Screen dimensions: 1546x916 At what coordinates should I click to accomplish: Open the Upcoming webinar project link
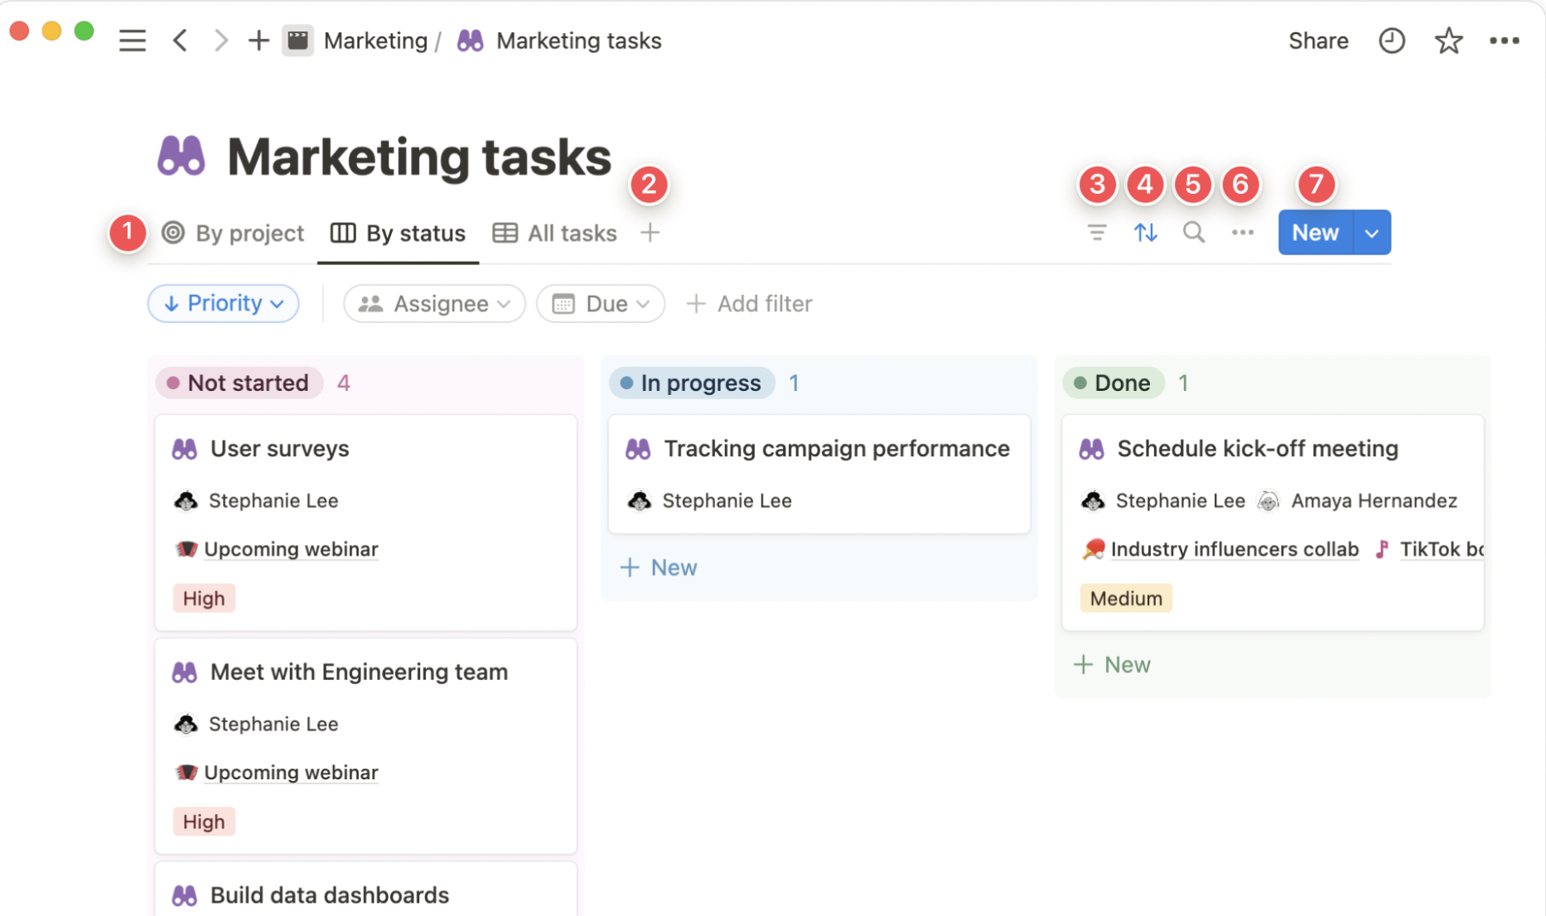[291, 549]
